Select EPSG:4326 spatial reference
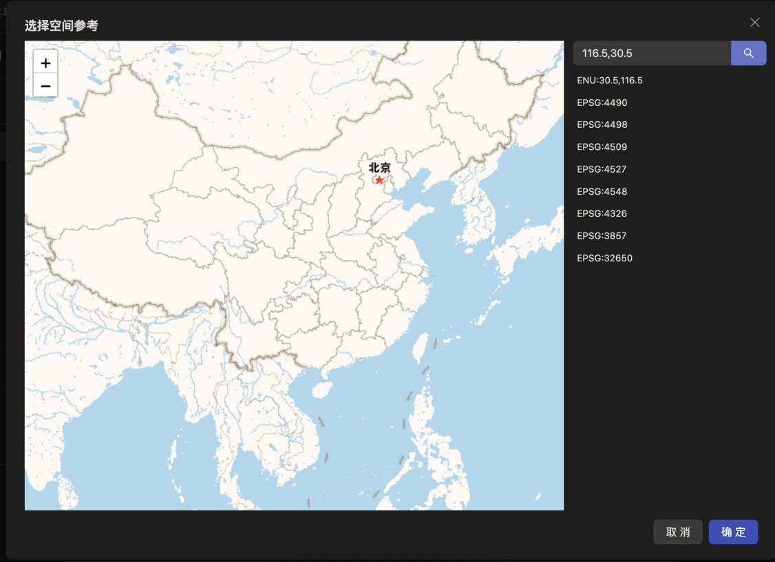The height and width of the screenshot is (562, 775). (602, 213)
